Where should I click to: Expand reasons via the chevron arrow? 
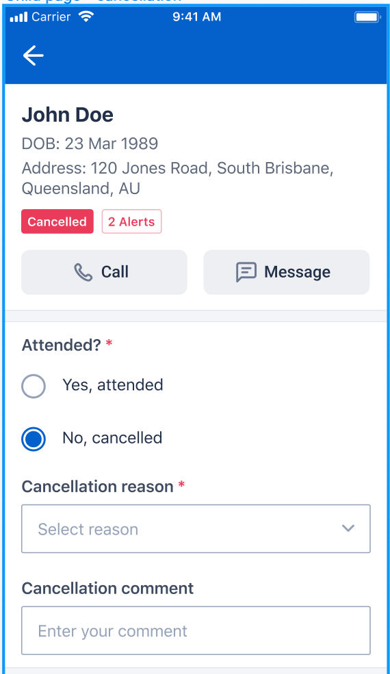[348, 528]
